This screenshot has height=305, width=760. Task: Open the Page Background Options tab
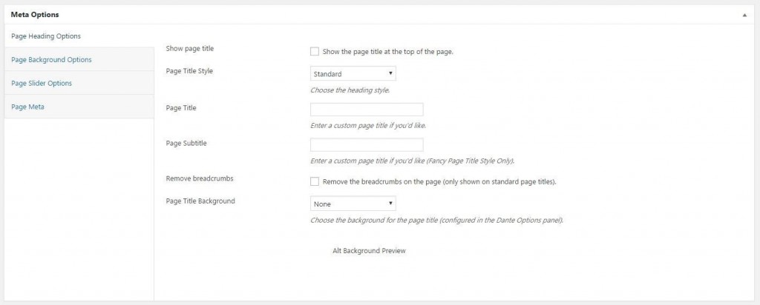(52, 59)
